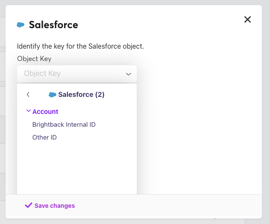Click the Salesforce (2) list header

pyautogui.click(x=76, y=95)
